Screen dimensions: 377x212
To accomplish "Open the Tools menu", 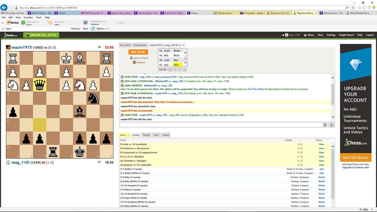I will click(39, 18).
